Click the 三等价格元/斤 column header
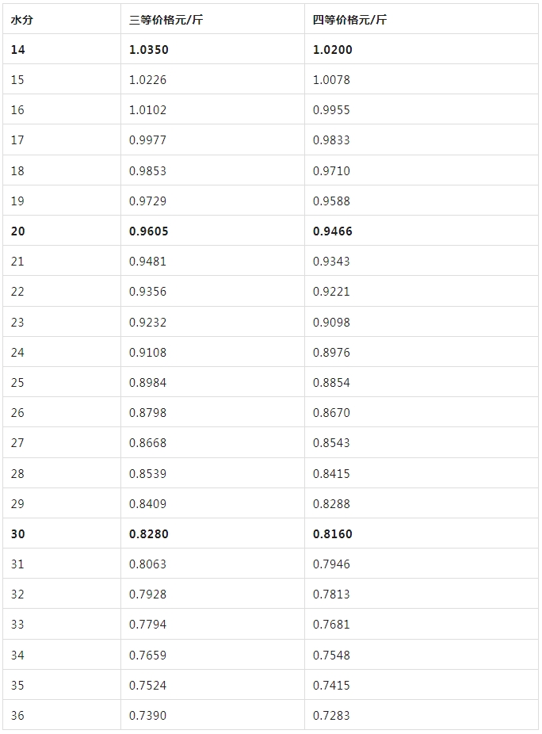 [x=166, y=20]
